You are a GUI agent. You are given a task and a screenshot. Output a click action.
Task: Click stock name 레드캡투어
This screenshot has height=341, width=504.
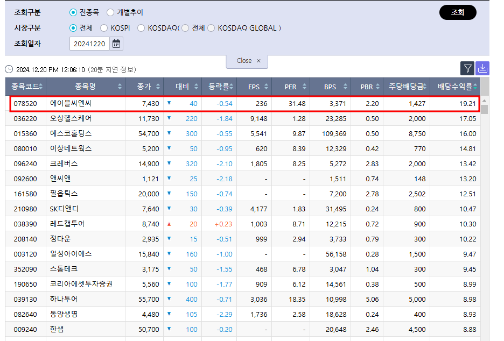pyautogui.click(x=67, y=224)
